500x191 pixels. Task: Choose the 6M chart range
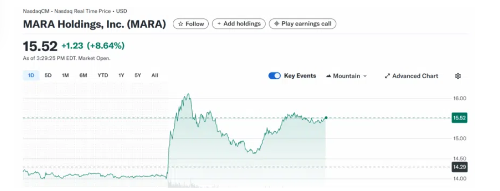pyautogui.click(x=83, y=75)
